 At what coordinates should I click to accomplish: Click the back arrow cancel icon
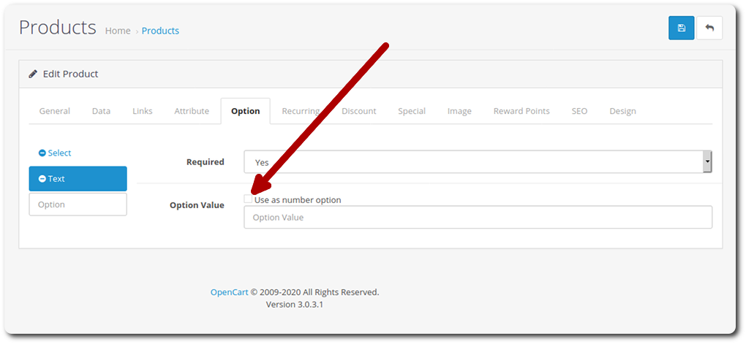(709, 28)
